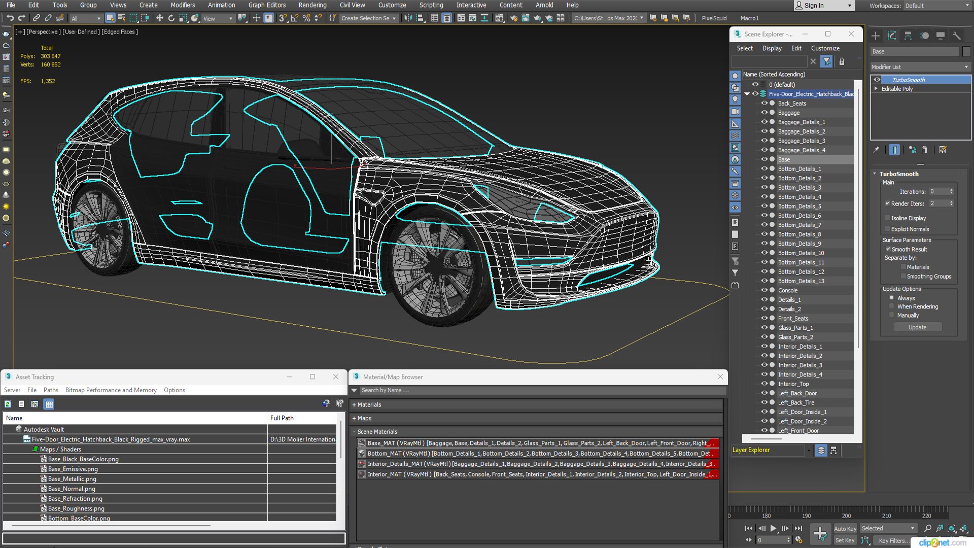
Task: Open the Hierarchy command panel tab
Action: point(908,36)
